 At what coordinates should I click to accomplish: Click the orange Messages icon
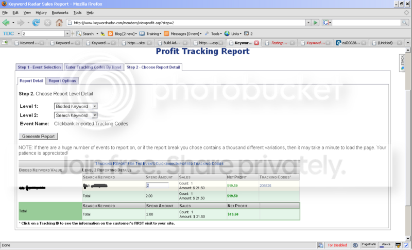tap(166, 34)
